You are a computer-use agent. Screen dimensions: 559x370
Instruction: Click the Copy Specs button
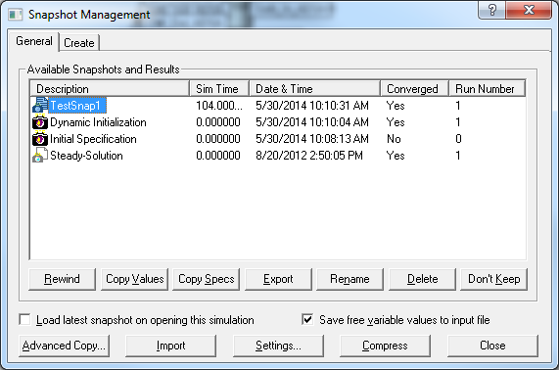point(206,279)
